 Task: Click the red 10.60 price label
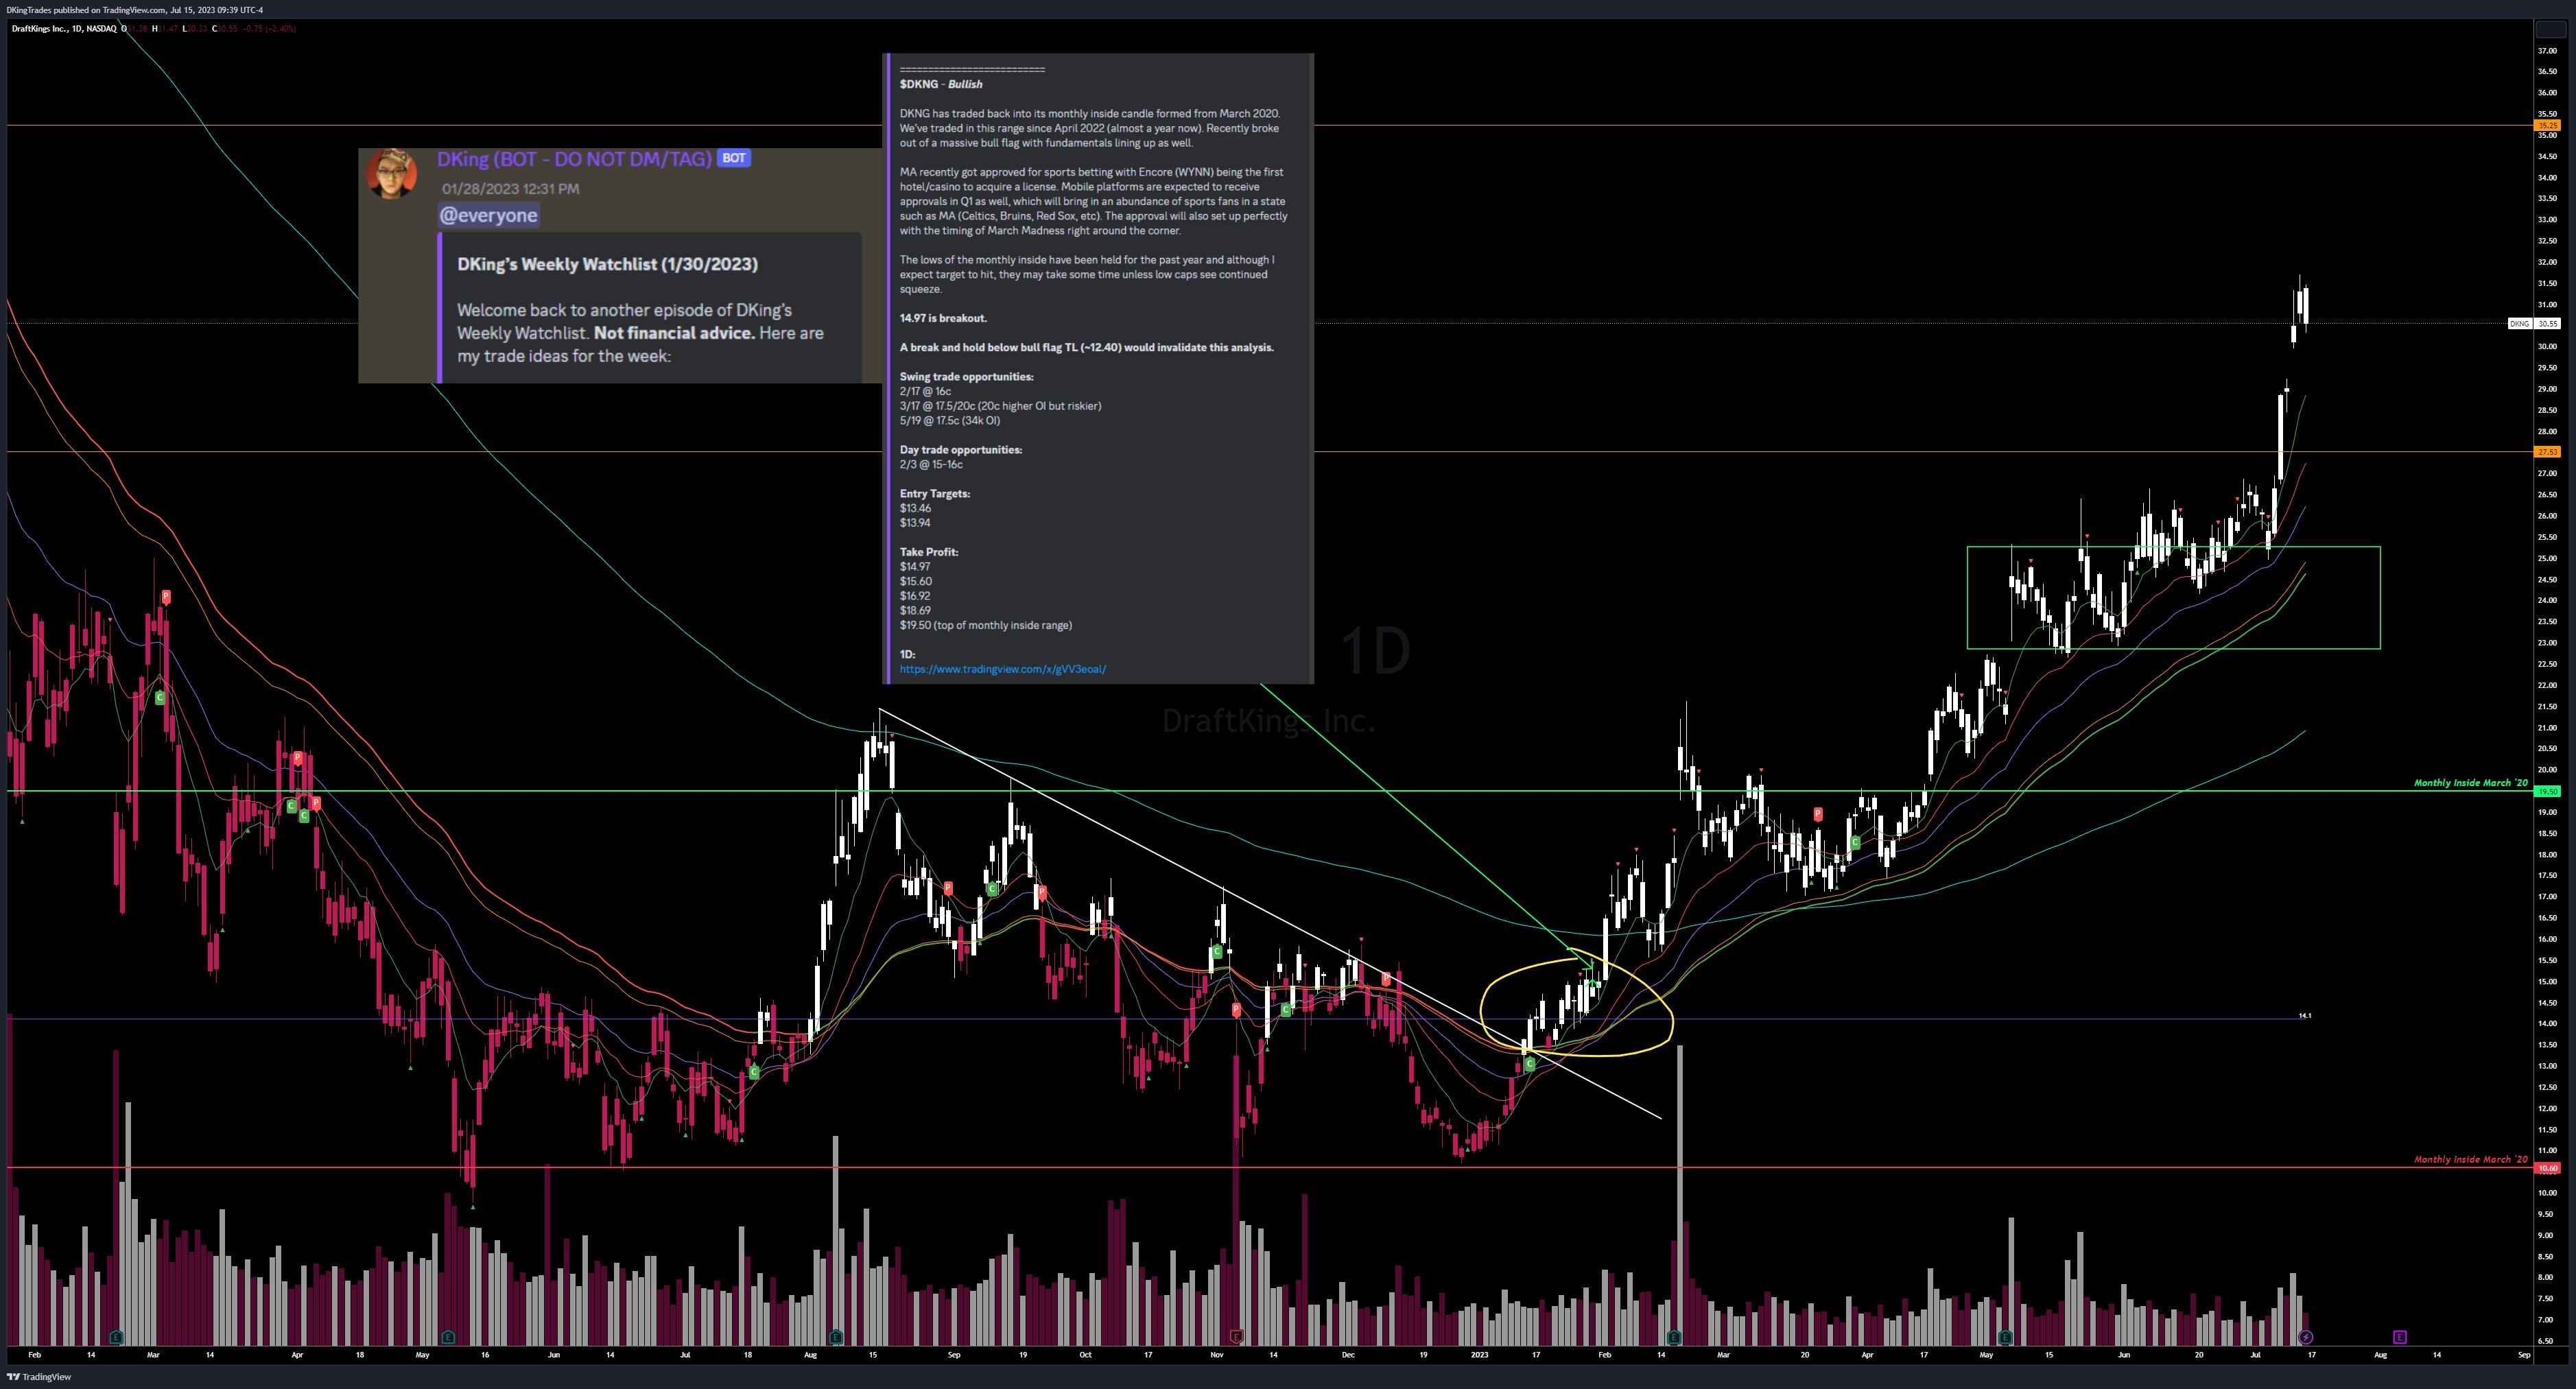2547,1168
